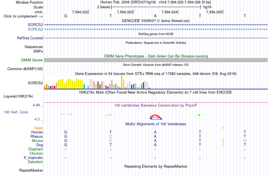Click the hg19 label beside scale bar
This screenshot has width=268, height=177.
207,7
